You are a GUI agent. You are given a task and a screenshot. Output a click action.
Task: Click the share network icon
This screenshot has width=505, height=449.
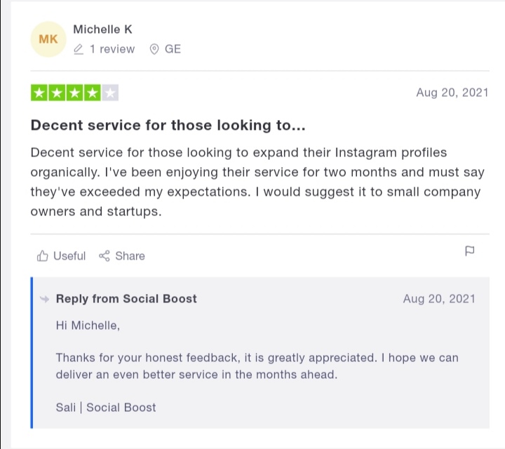pos(105,256)
